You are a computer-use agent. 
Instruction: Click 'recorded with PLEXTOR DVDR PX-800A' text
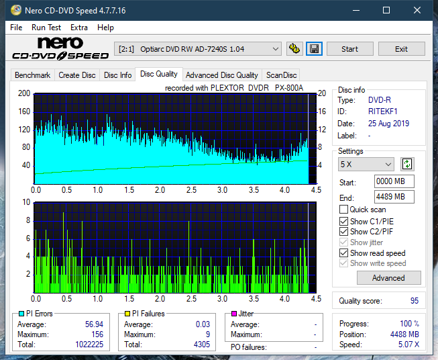234,88
